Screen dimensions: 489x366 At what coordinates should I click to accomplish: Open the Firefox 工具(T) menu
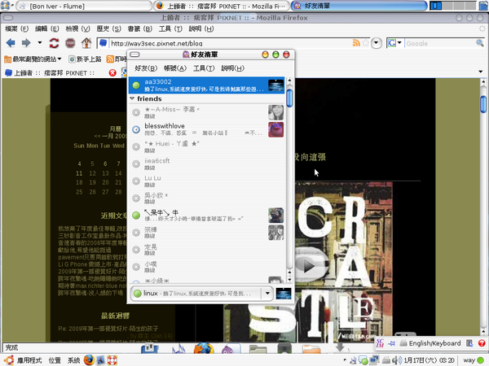170,29
